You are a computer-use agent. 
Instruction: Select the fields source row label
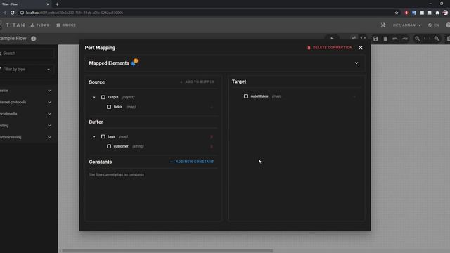(x=118, y=107)
